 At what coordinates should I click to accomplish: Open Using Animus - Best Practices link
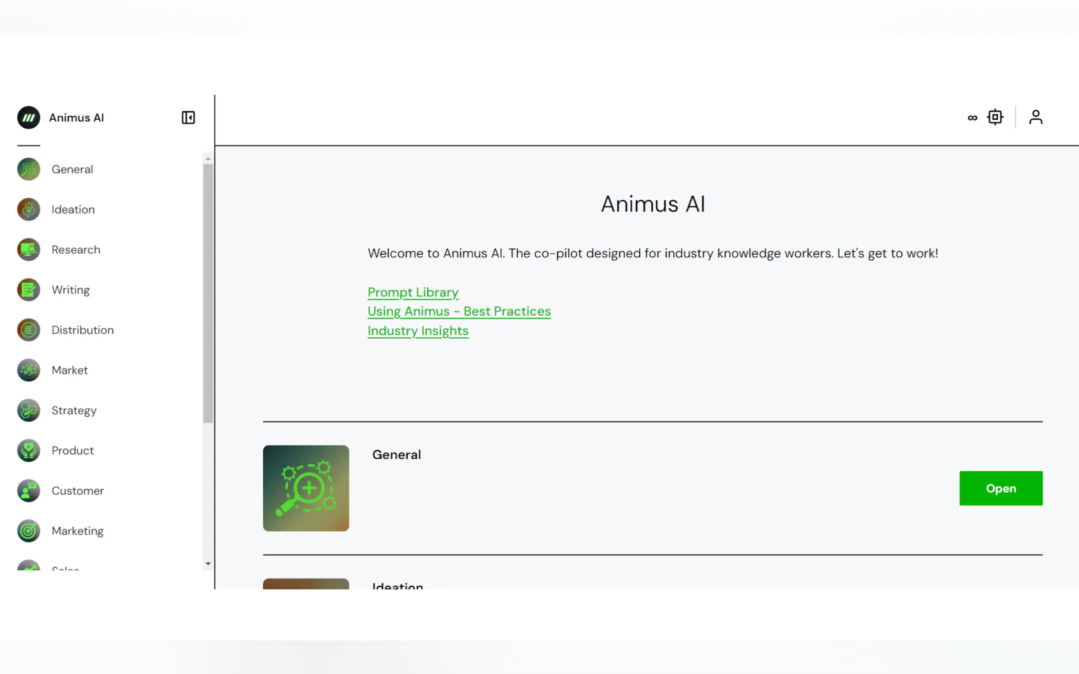[x=459, y=311]
